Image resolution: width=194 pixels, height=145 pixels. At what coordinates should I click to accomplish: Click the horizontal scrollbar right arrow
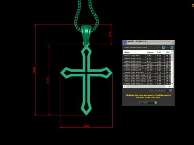coord(169,87)
